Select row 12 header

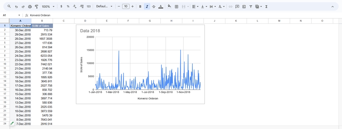[x=5, y=72]
